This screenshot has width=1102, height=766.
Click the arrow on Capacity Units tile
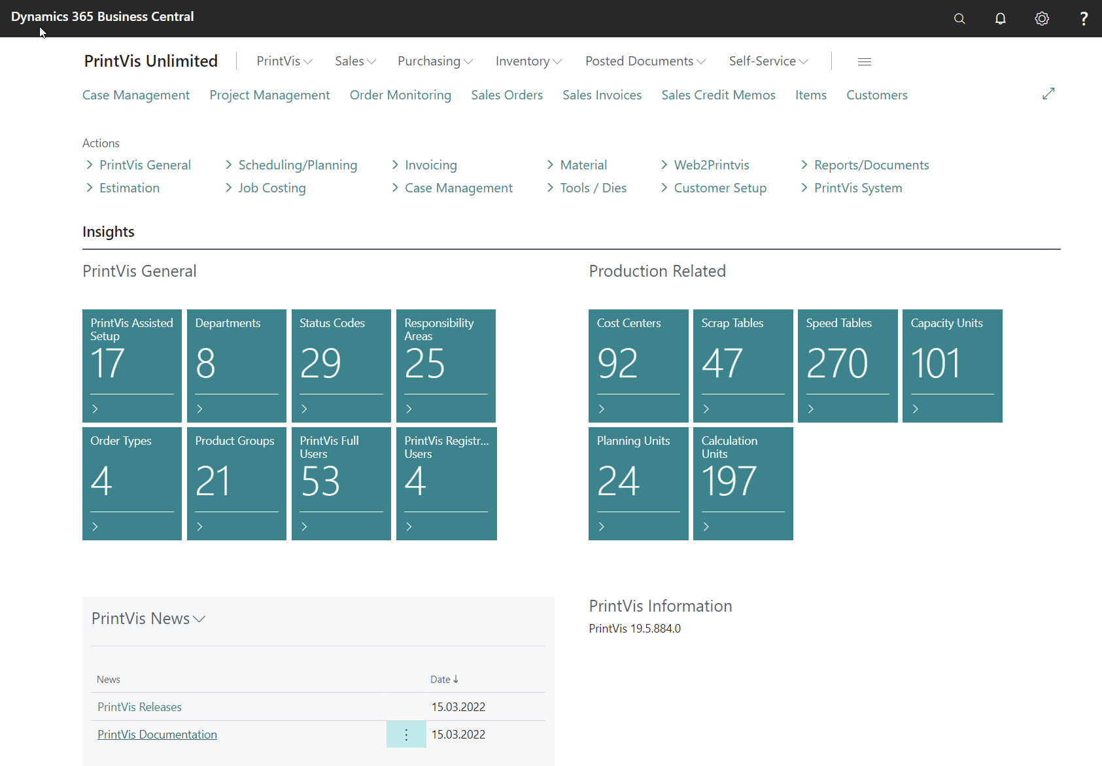tap(916, 409)
